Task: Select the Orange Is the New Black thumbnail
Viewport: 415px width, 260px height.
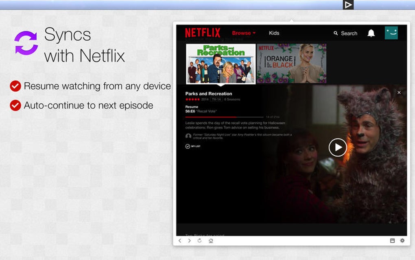Action: [x=291, y=64]
